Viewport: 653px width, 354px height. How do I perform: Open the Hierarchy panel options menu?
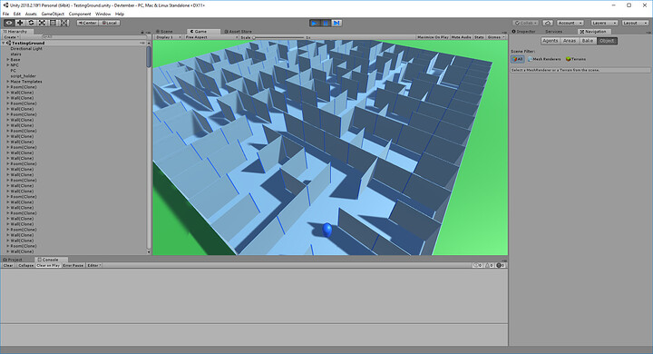[x=148, y=32]
